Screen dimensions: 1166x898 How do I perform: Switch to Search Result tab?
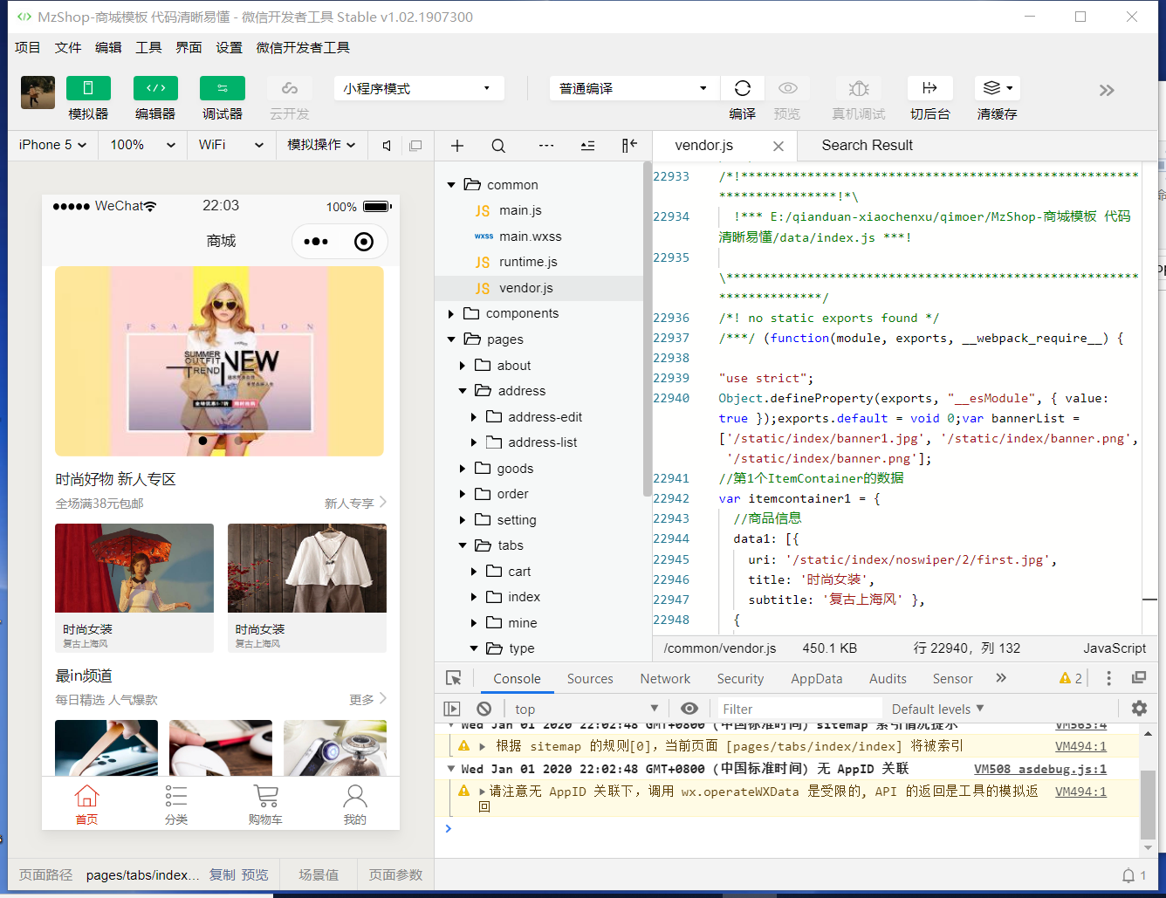(867, 145)
